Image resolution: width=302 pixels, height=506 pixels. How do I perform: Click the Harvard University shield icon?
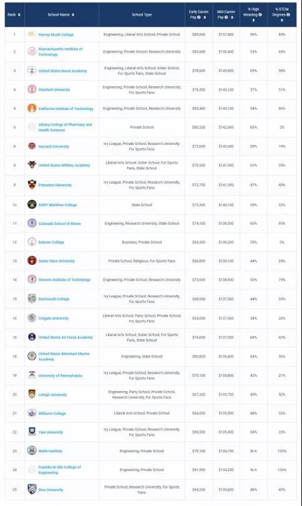coord(32,146)
